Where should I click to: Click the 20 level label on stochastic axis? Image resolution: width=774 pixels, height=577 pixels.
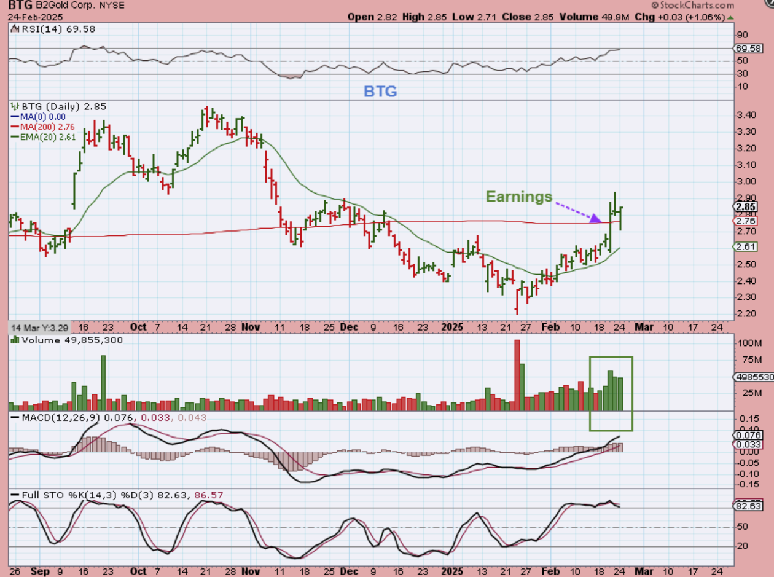click(743, 546)
